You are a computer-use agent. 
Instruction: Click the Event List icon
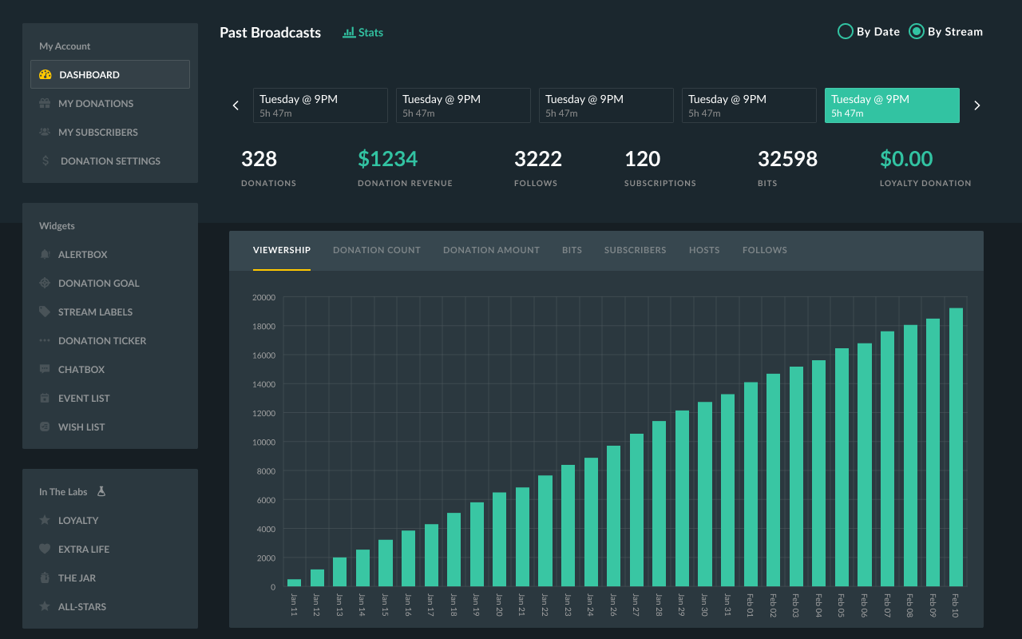45,398
